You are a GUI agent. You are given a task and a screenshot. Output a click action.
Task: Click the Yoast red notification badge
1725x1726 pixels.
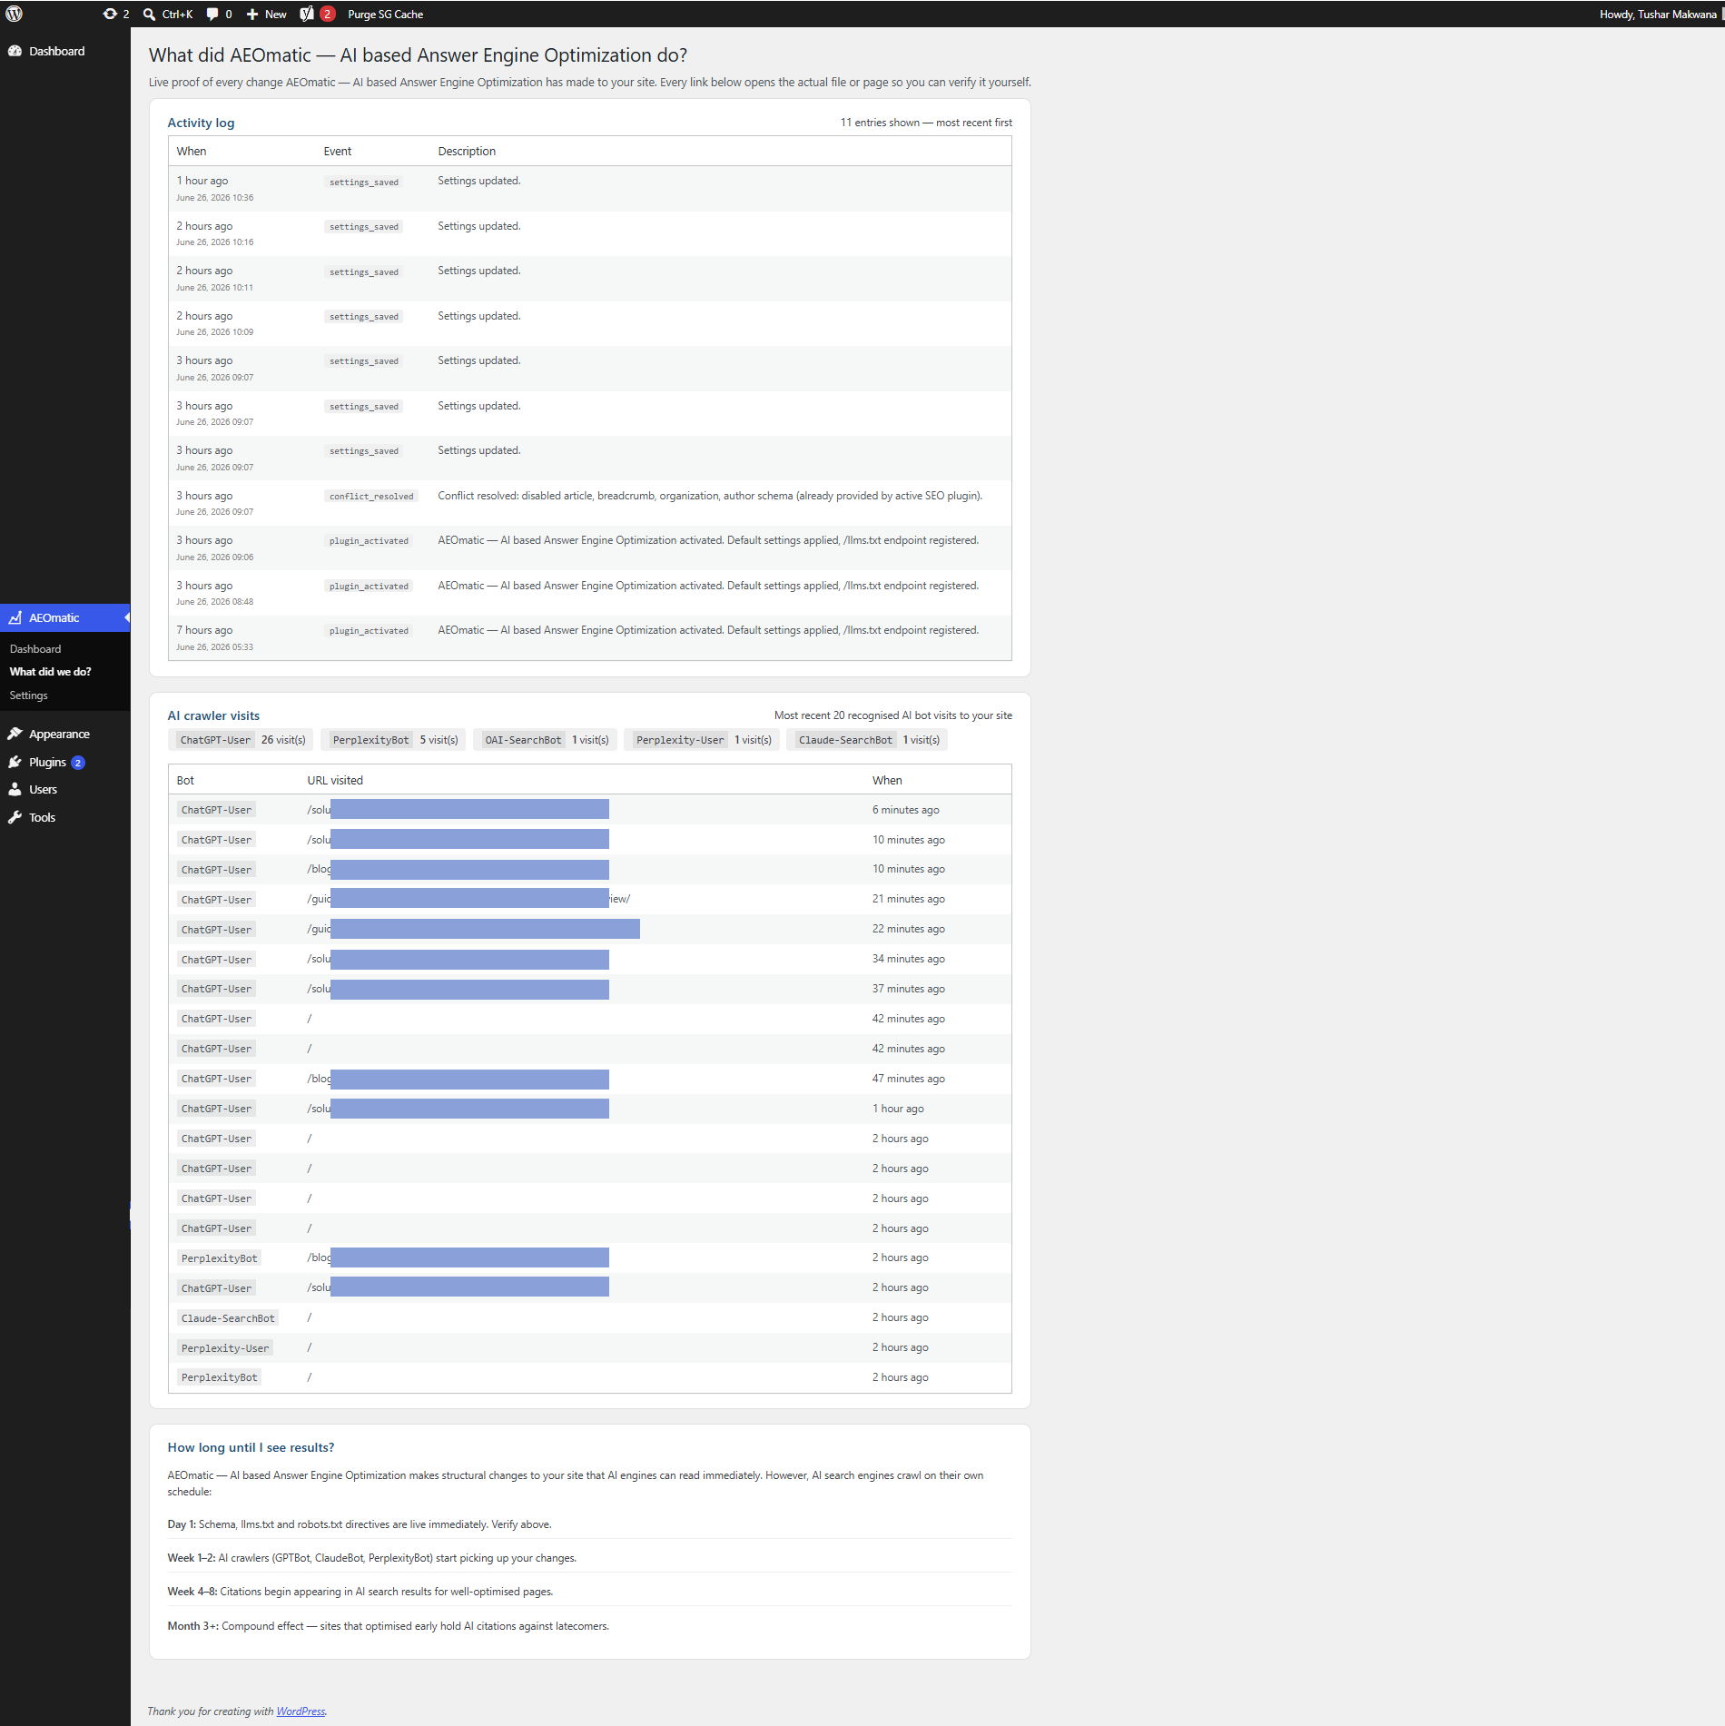[x=327, y=14]
